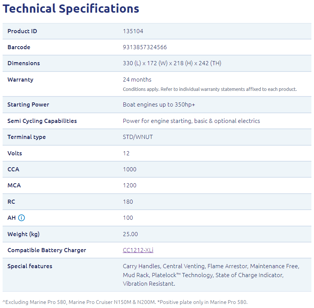Image resolution: width=314 pixels, height=308 pixels.
Task: Click the Special features list text
Action: point(211,275)
